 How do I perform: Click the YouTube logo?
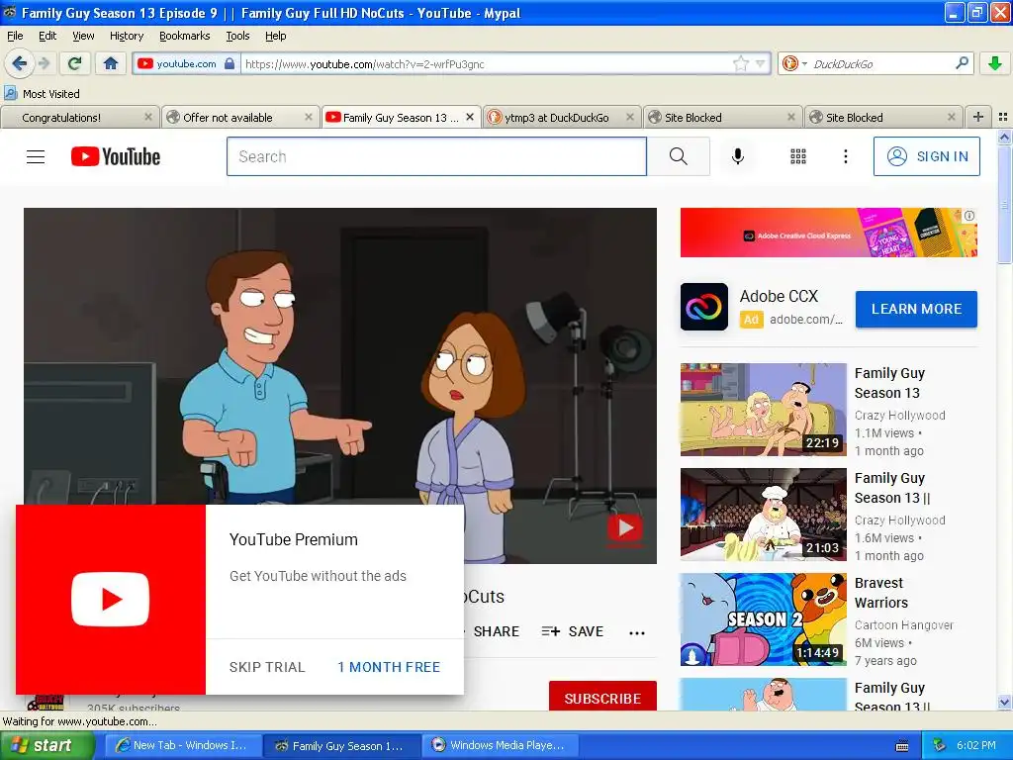(116, 156)
